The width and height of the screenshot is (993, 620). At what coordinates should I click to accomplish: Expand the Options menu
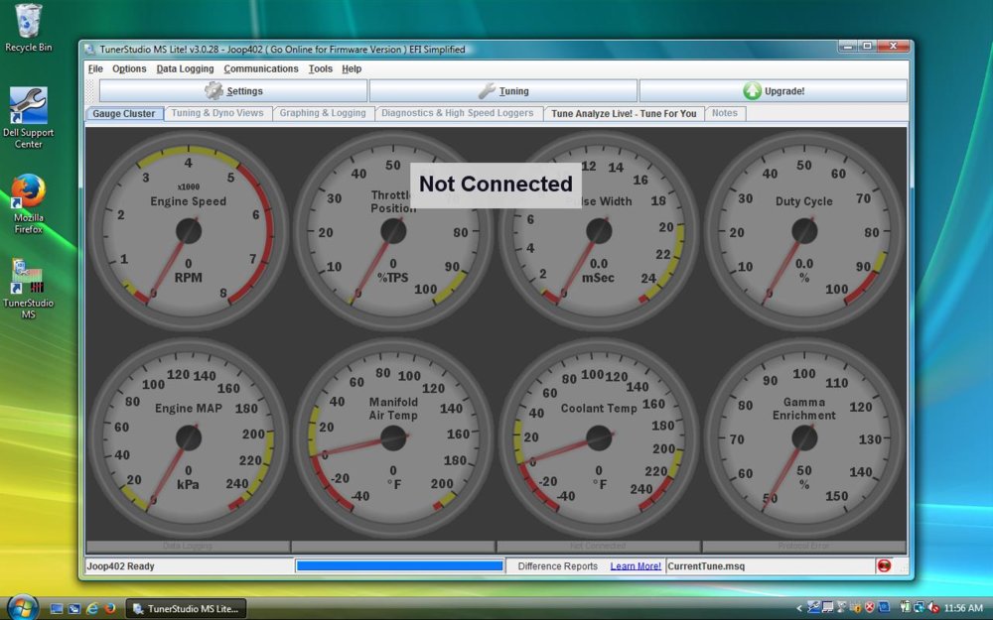point(129,68)
